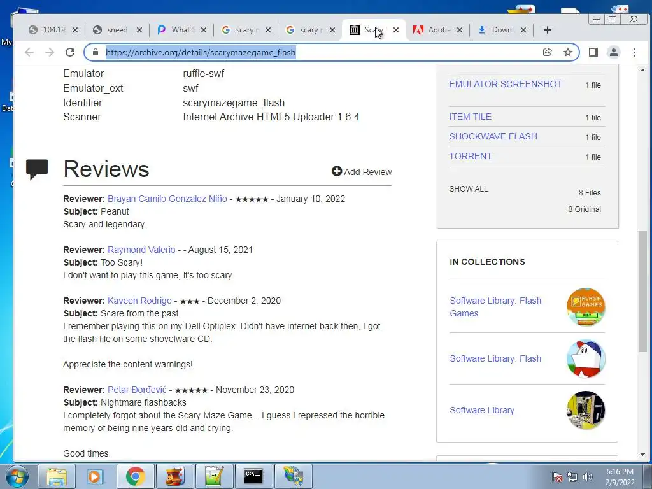Screen dimensions: 652x489
Task: Open reviewer Petar Đorđević profile
Action: (x=137, y=390)
